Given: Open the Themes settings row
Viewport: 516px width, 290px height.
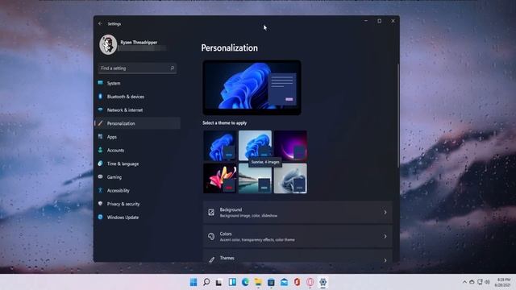Looking at the screenshot, I should (x=298, y=256).
